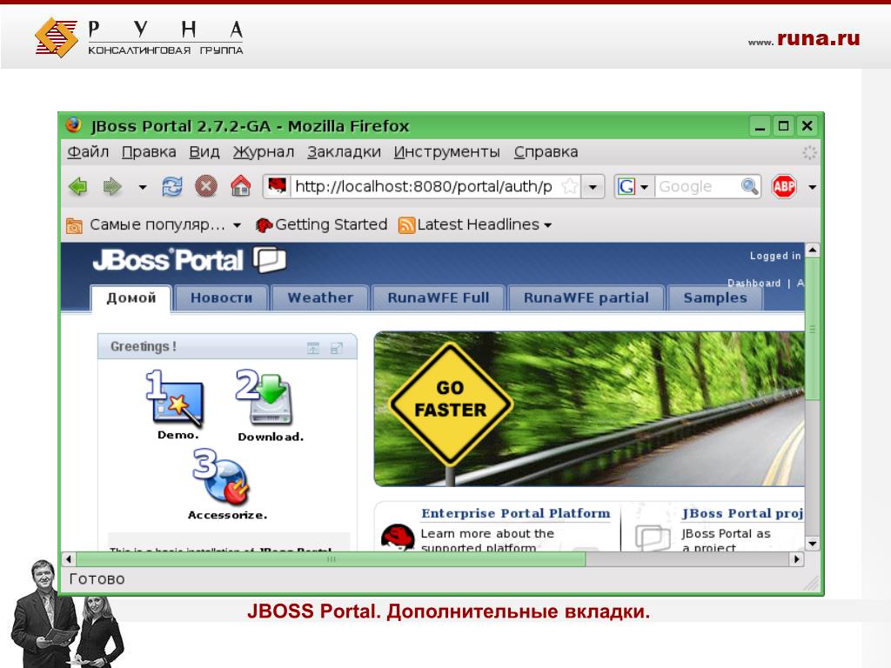The width and height of the screenshot is (891, 668).
Task: Click the Accessorize step 3 icon
Action: pyautogui.click(x=221, y=476)
